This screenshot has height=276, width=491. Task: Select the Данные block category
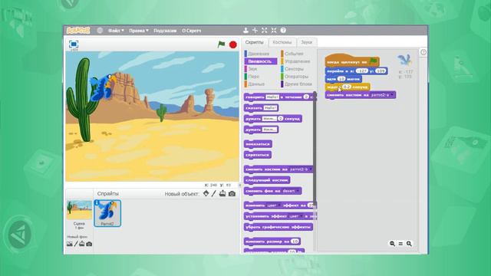[256, 84]
